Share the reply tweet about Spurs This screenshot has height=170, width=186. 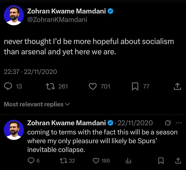pos(178,160)
